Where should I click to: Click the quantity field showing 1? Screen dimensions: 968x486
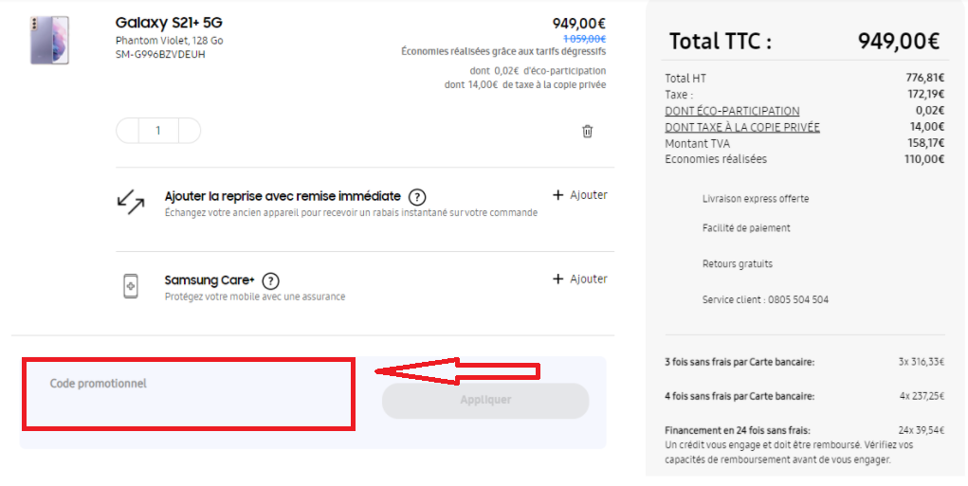[x=158, y=131]
